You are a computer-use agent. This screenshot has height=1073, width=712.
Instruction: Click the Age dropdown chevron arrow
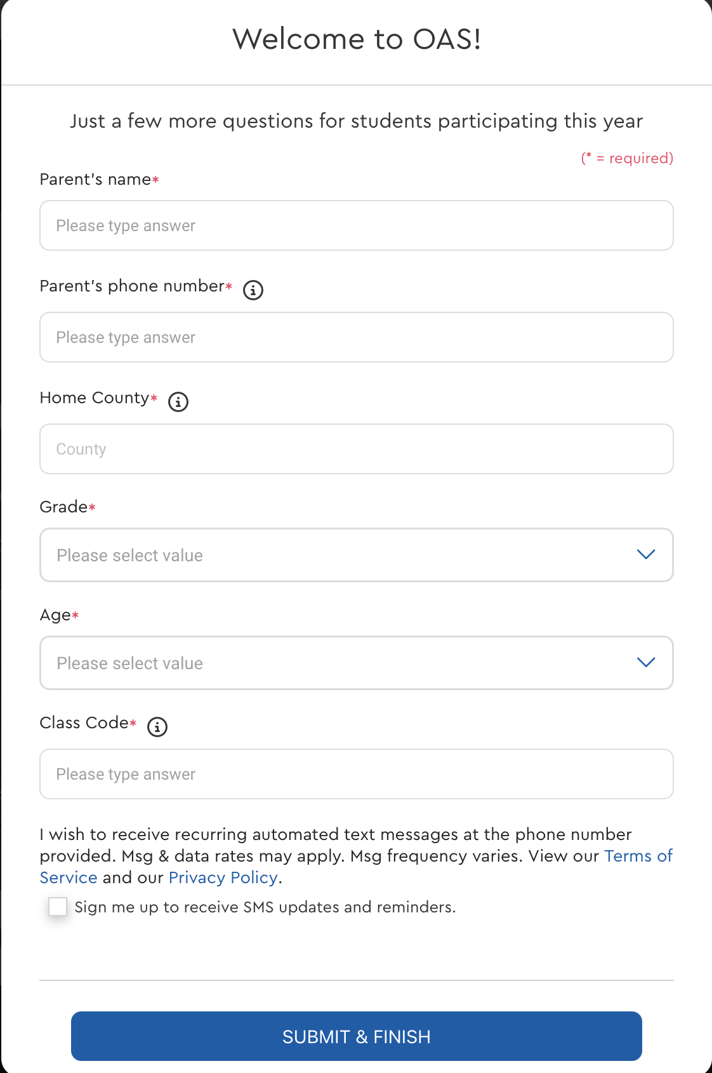pos(645,662)
